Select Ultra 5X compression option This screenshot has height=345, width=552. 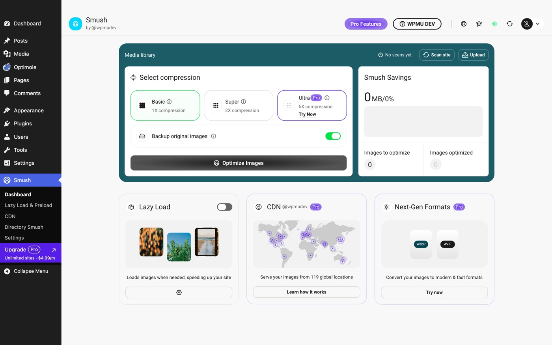pos(312,106)
